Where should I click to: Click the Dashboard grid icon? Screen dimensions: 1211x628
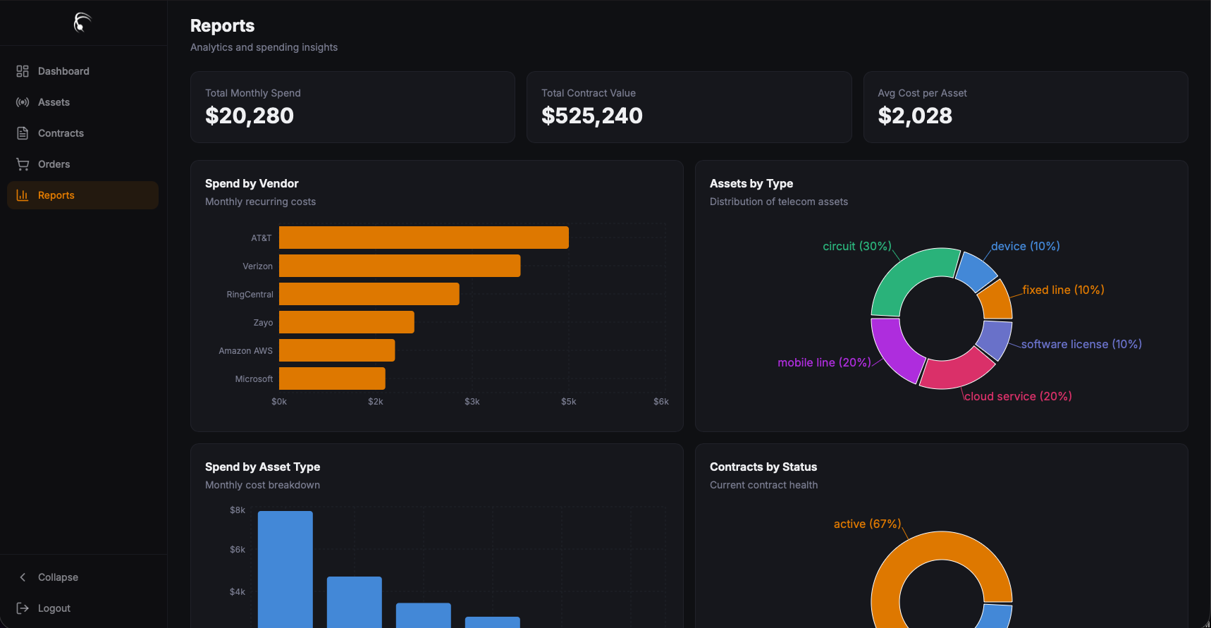click(x=23, y=71)
